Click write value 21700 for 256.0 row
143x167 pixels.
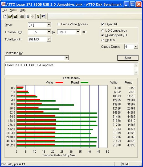pyautogui.click(x=117, y=125)
